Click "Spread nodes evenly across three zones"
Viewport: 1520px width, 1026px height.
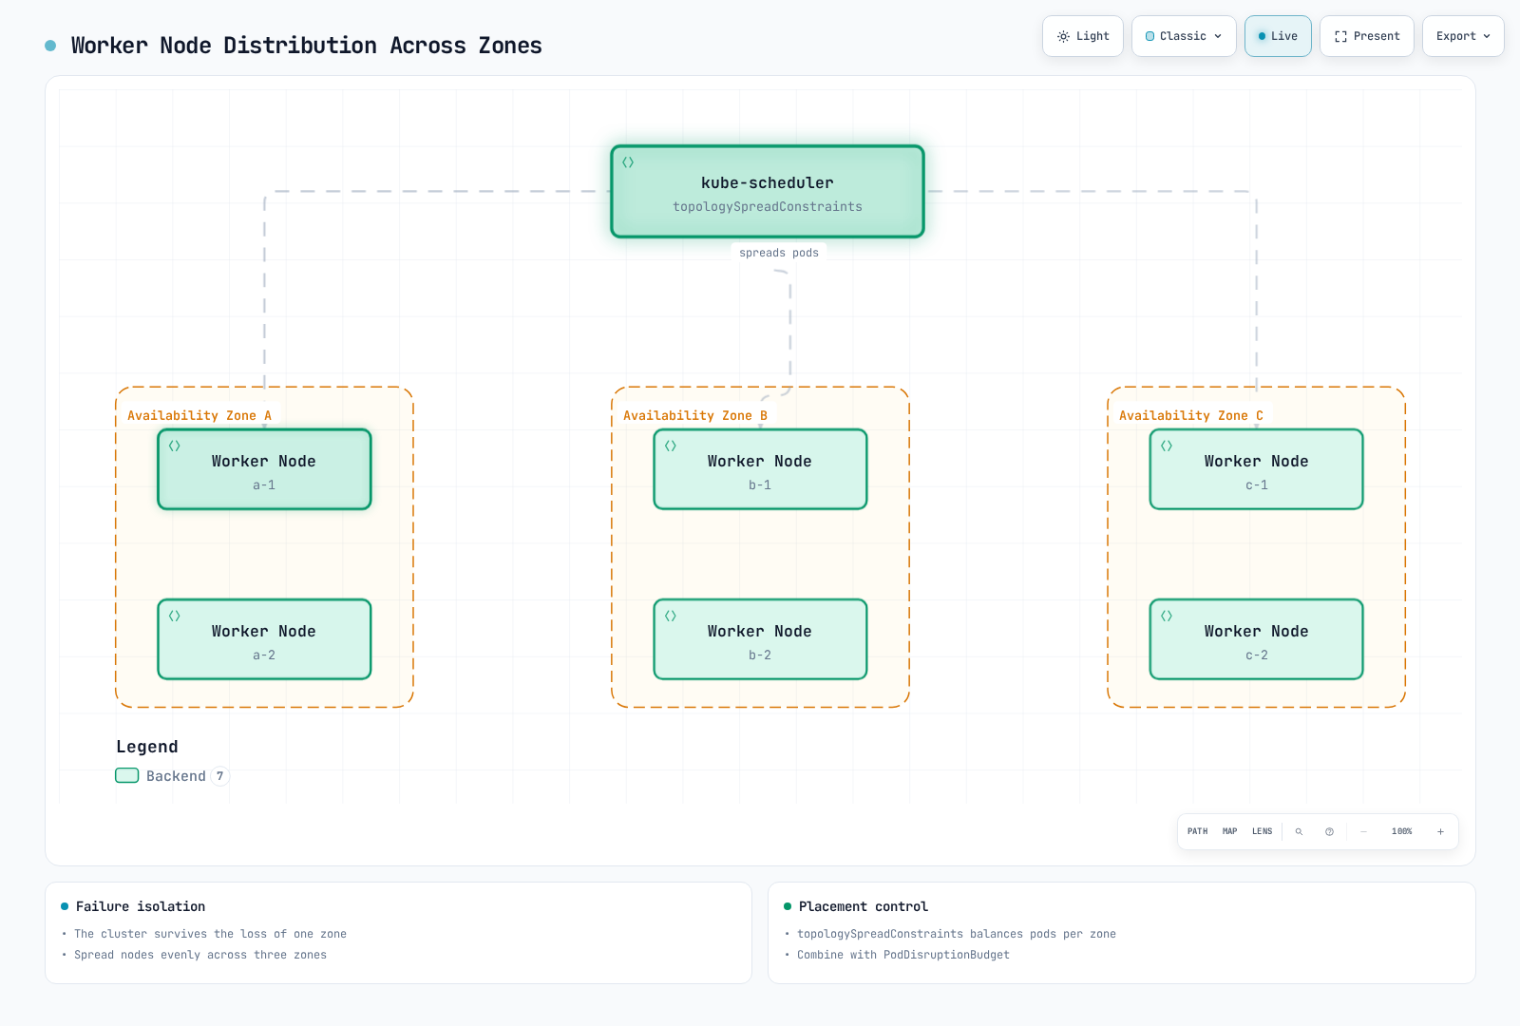click(200, 955)
